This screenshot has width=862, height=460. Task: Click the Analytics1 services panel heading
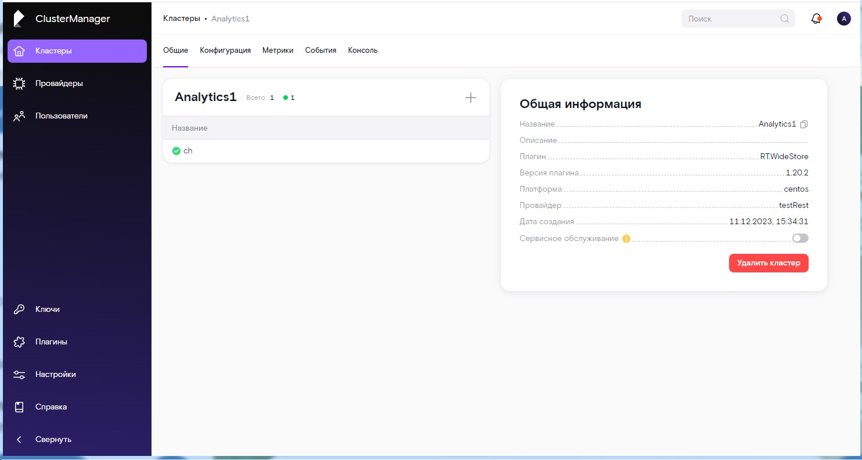pos(205,97)
